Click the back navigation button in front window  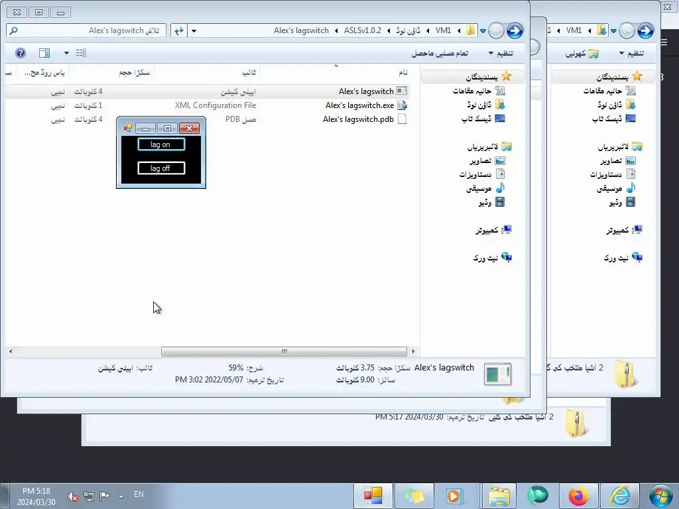pos(496,30)
